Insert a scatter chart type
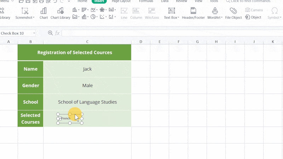Image resolution: width=283 pixels, height=159 pixels. point(102,17)
